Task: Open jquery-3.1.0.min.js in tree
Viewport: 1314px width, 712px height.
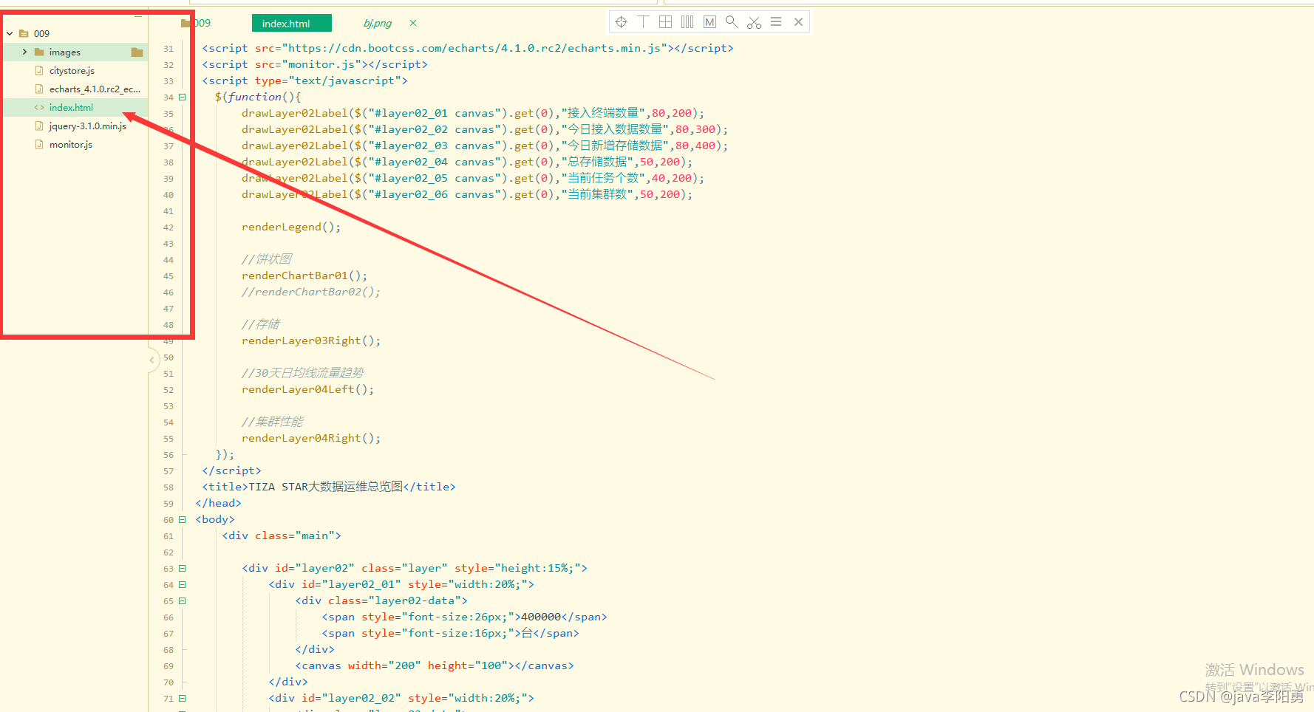Action: 87,126
